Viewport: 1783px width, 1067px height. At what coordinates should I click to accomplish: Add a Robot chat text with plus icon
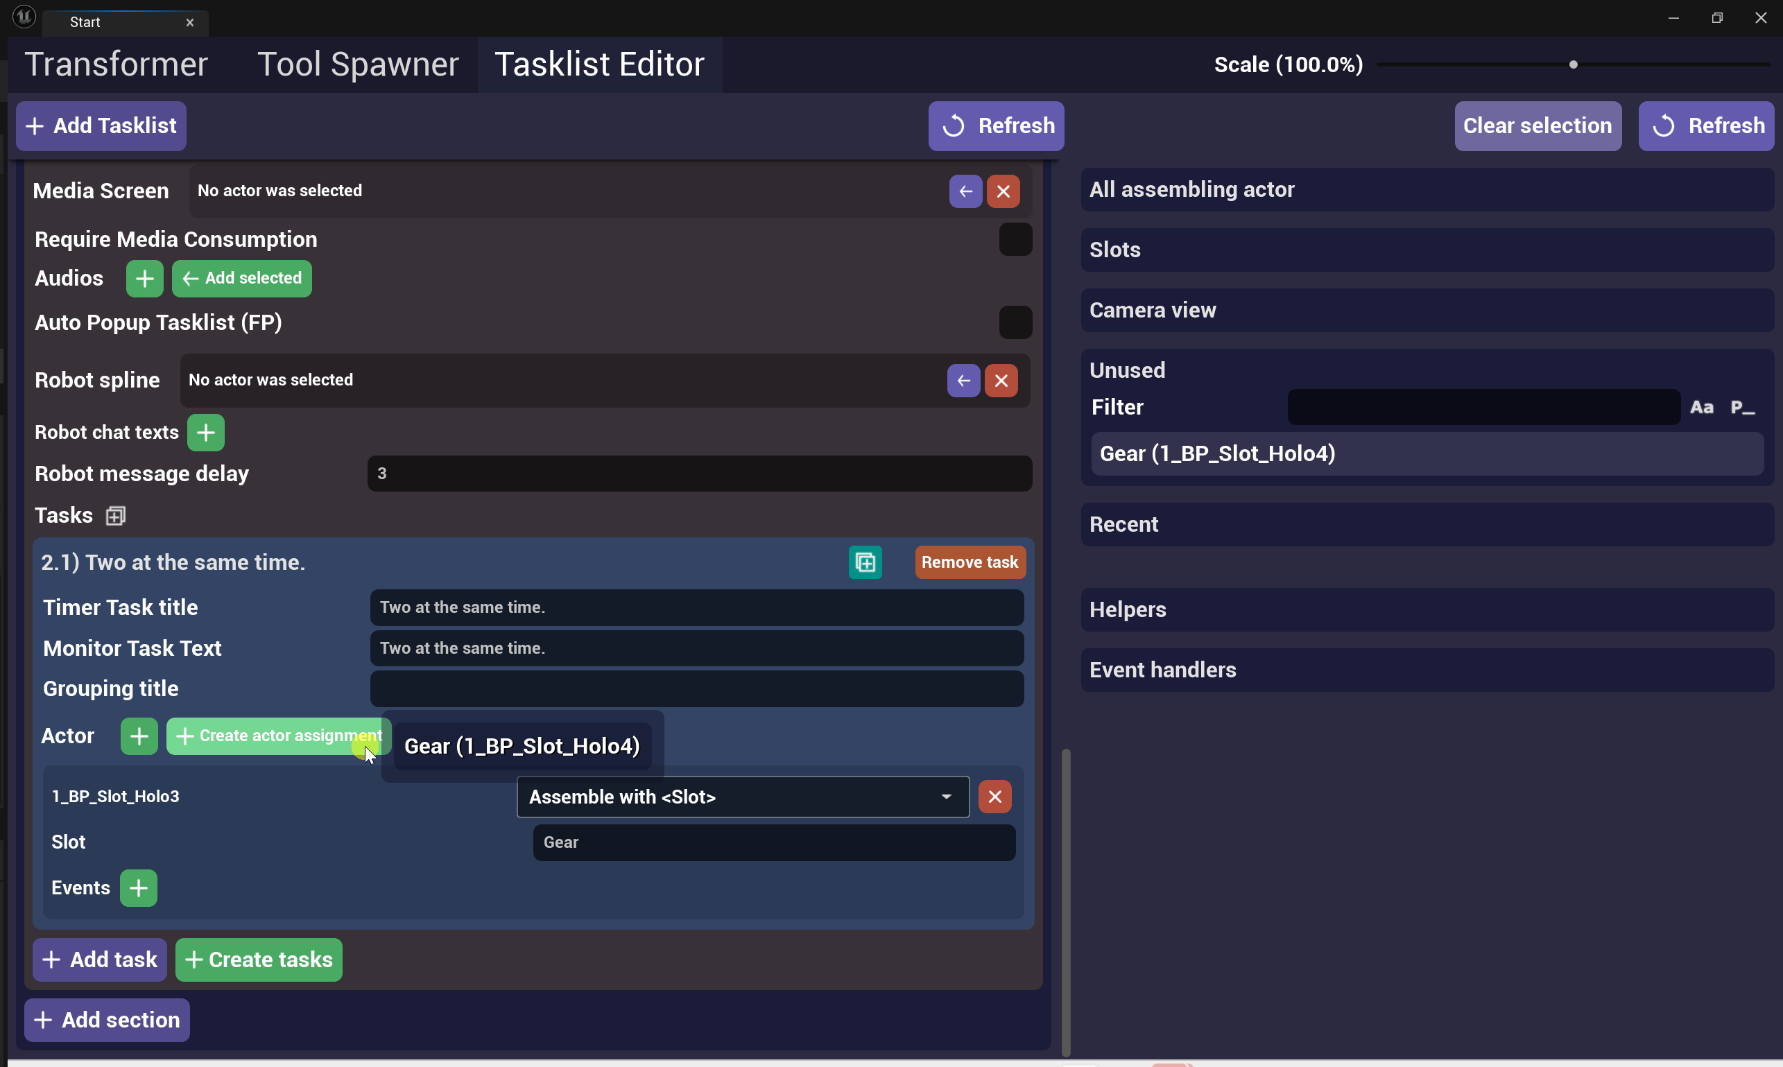pos(206,433)
